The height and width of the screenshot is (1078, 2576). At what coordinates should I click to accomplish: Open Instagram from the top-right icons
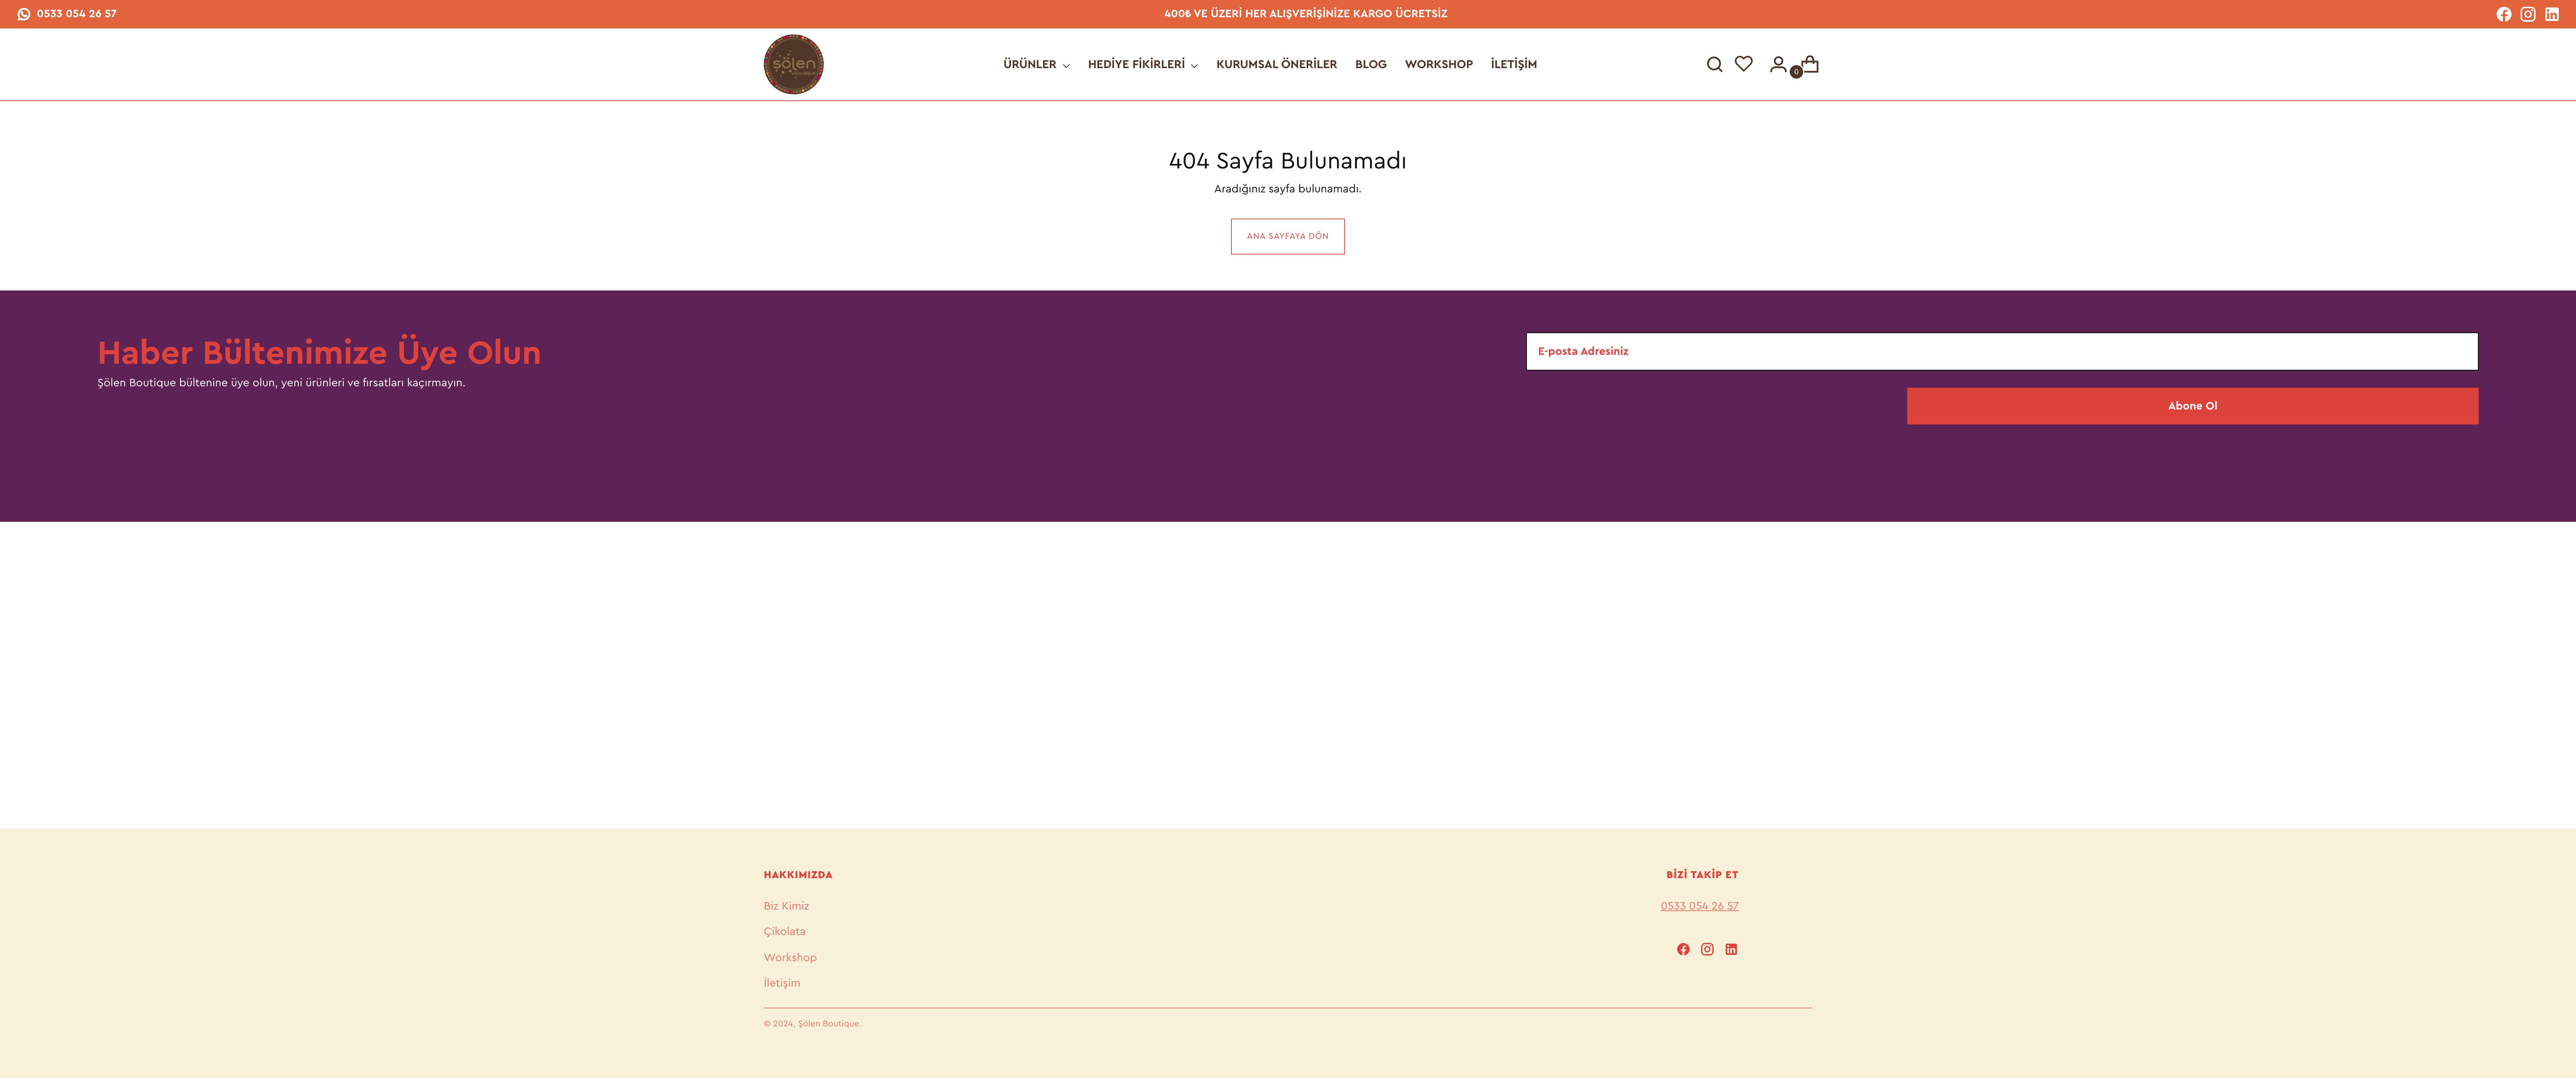tap(2528, 14)
